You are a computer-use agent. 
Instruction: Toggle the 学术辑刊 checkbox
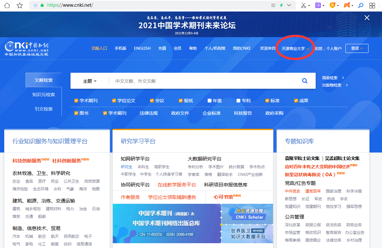[105, 113]
